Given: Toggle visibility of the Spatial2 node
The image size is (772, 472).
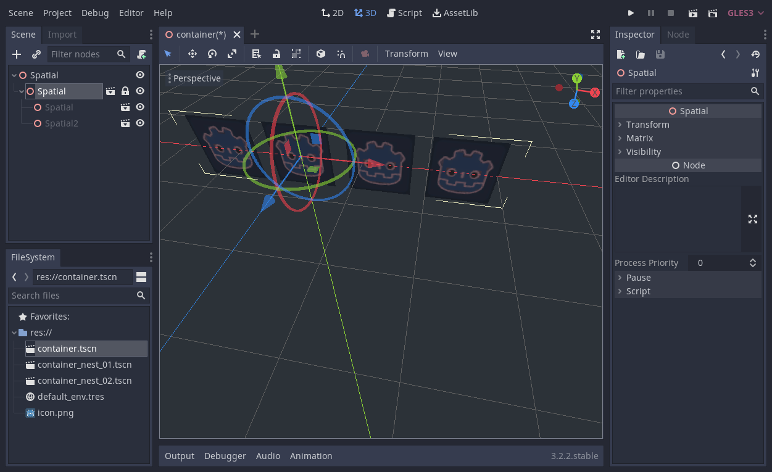Looking at the screenshot, I should (140, 123).
